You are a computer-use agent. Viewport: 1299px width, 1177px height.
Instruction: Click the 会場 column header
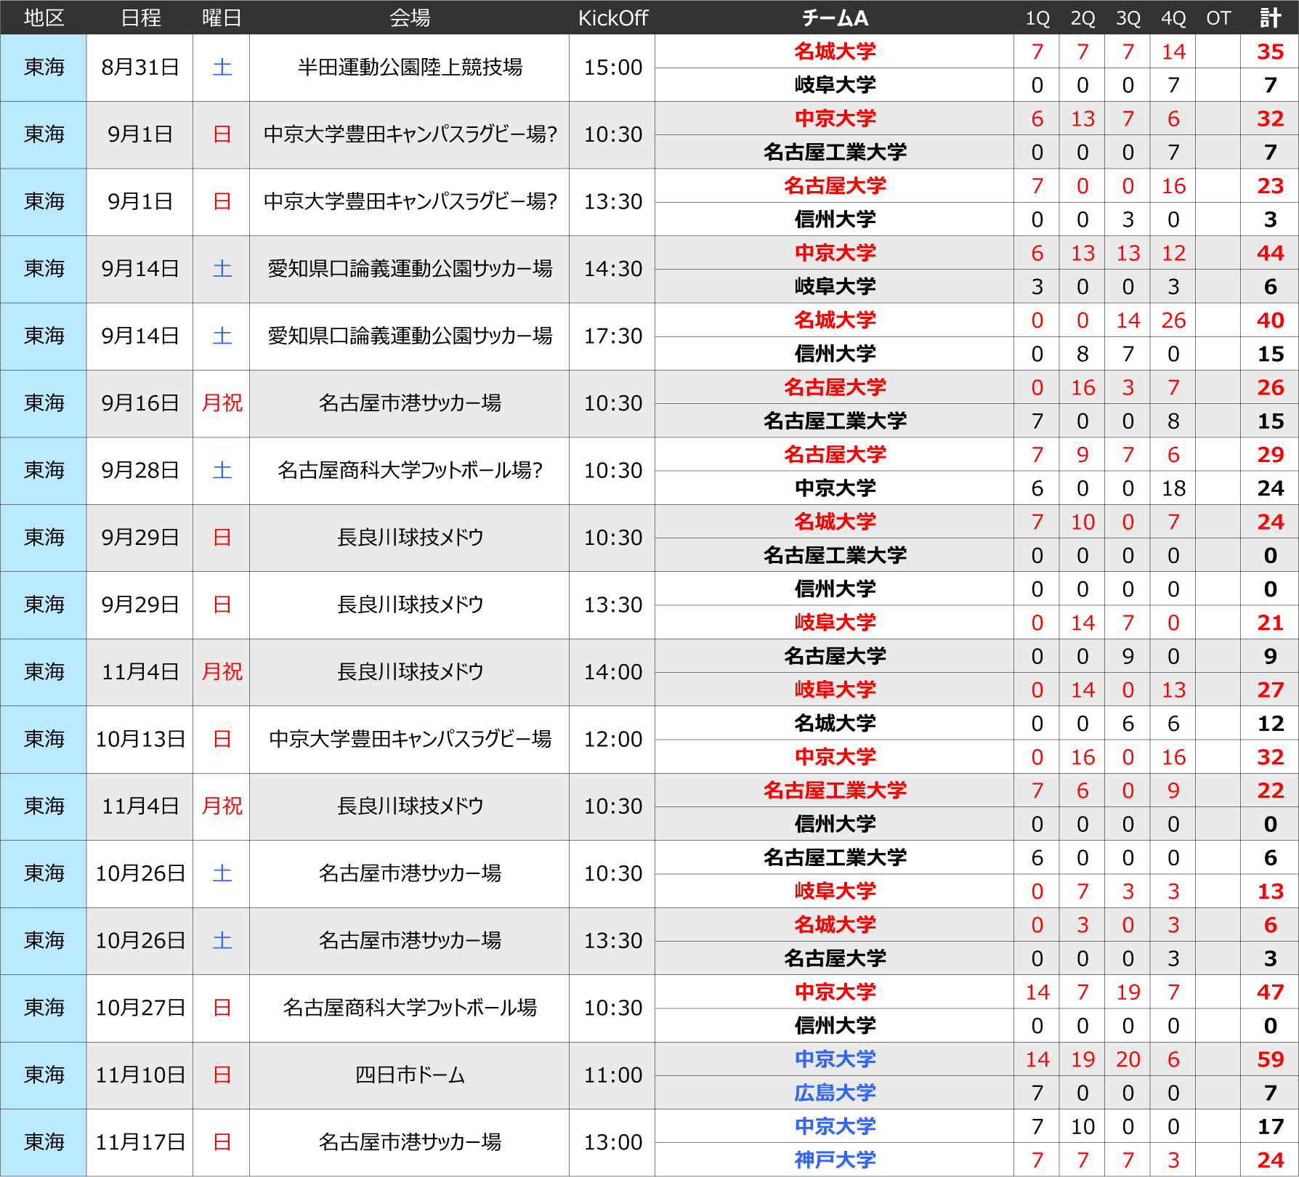click(410, 17)
